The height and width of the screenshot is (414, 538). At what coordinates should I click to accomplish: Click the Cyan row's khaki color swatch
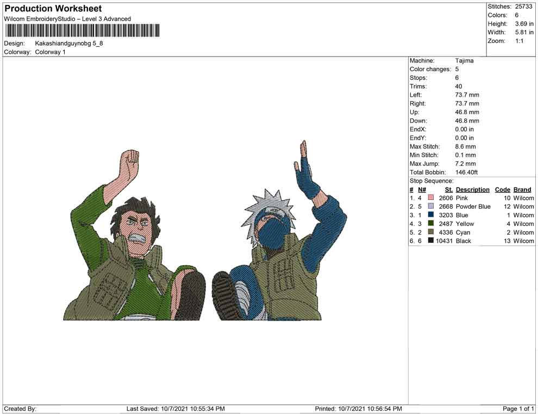pyautogui.click(x=430, y=232)
